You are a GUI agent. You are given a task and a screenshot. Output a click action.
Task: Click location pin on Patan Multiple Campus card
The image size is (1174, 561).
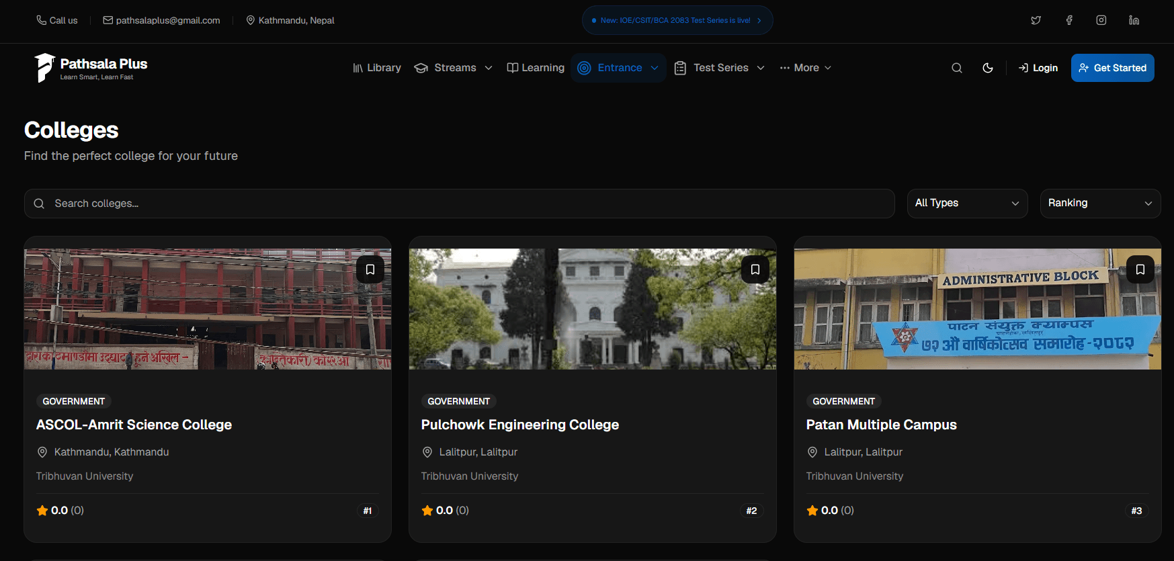(812, 452)
